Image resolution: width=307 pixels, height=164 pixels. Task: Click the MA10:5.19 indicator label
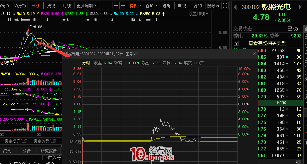[26, 14]
